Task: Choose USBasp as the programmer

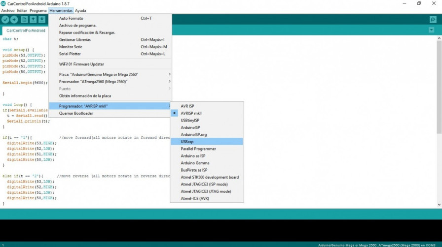Action: point(187,142)
